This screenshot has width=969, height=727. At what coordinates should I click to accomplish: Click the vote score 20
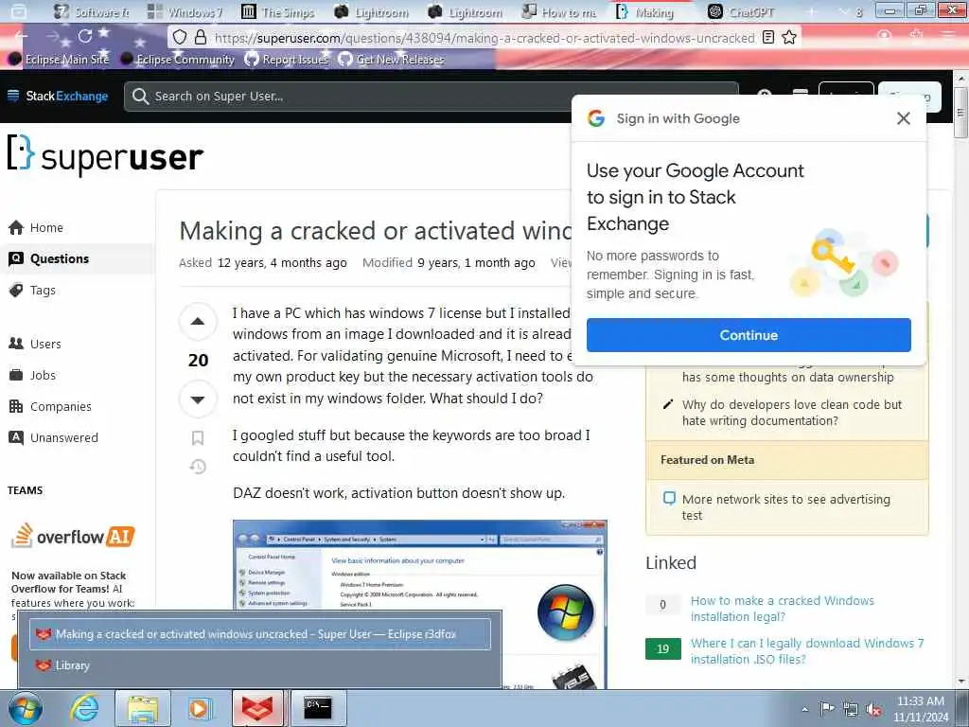click(198, 360)
